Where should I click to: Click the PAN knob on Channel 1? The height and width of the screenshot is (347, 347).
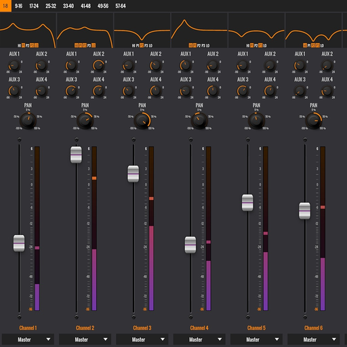click(x=28, y=121)
